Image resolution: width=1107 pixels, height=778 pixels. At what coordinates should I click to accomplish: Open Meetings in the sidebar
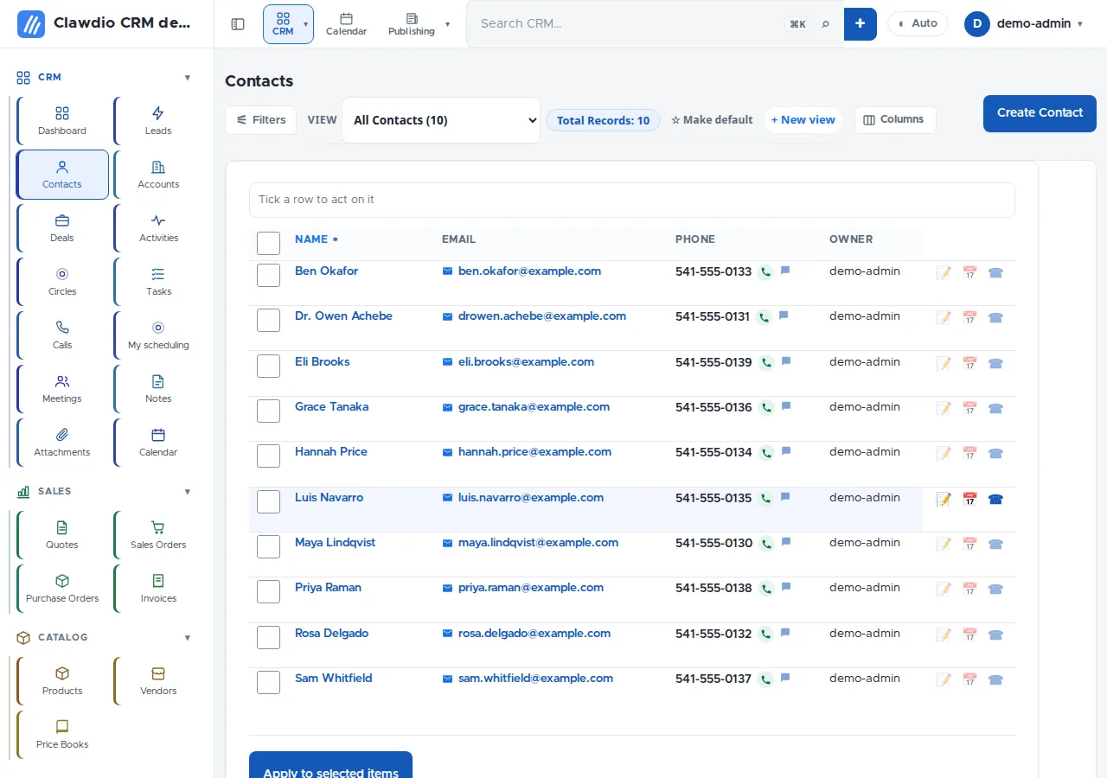point(62,389)
